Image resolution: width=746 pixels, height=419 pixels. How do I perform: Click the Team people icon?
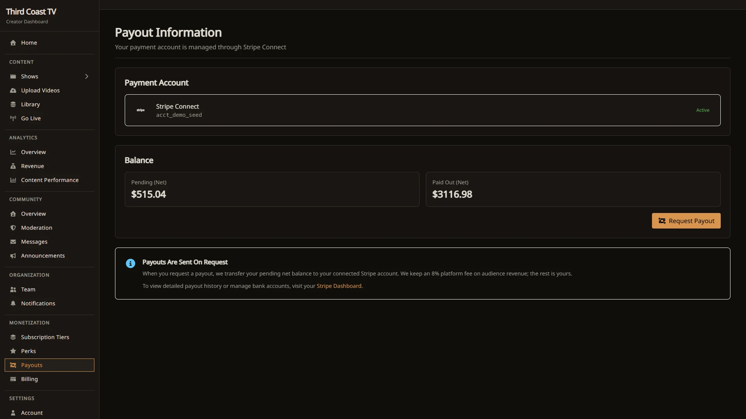coord(13,289)
